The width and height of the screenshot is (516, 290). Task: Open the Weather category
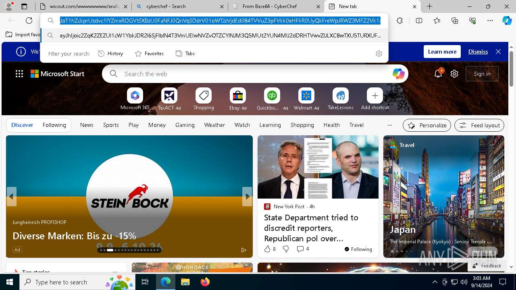(214, 125)
